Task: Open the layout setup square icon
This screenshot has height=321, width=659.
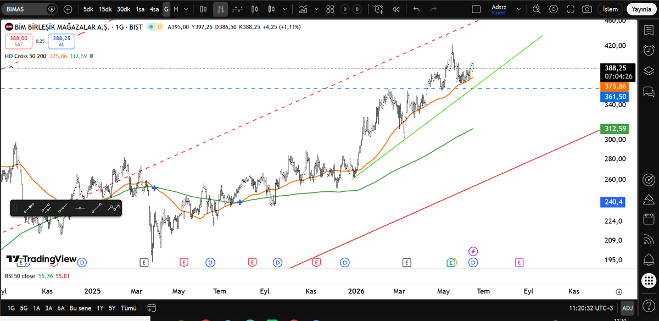Action: click(476, 9)
